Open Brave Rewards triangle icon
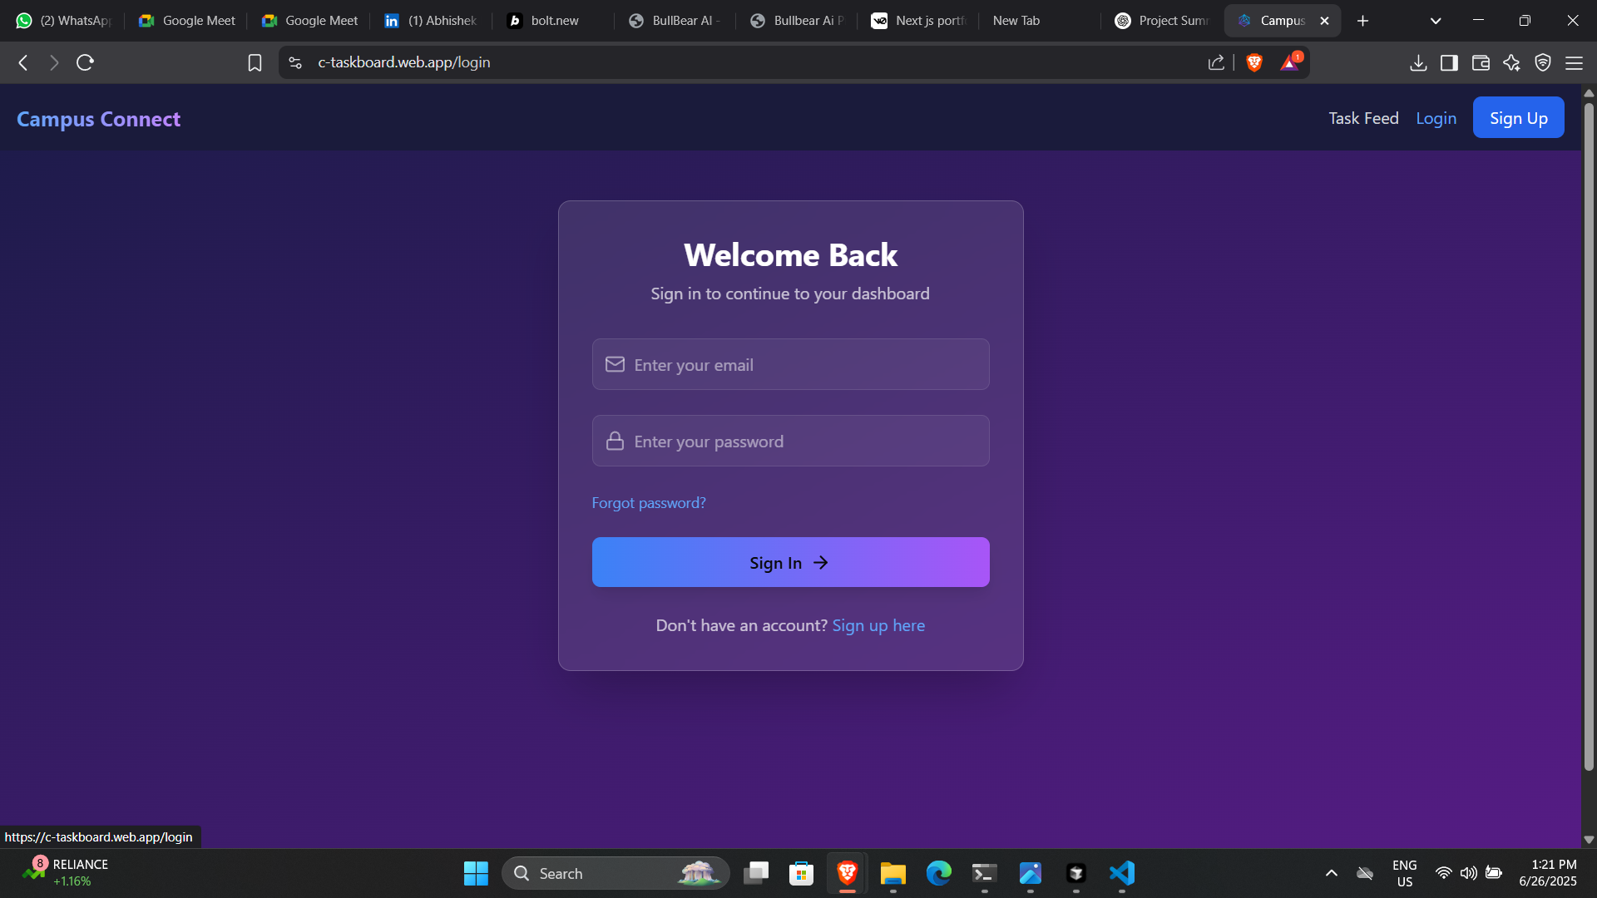Viewport: 1597px width, 898px height. click(x=1290, y=62)
